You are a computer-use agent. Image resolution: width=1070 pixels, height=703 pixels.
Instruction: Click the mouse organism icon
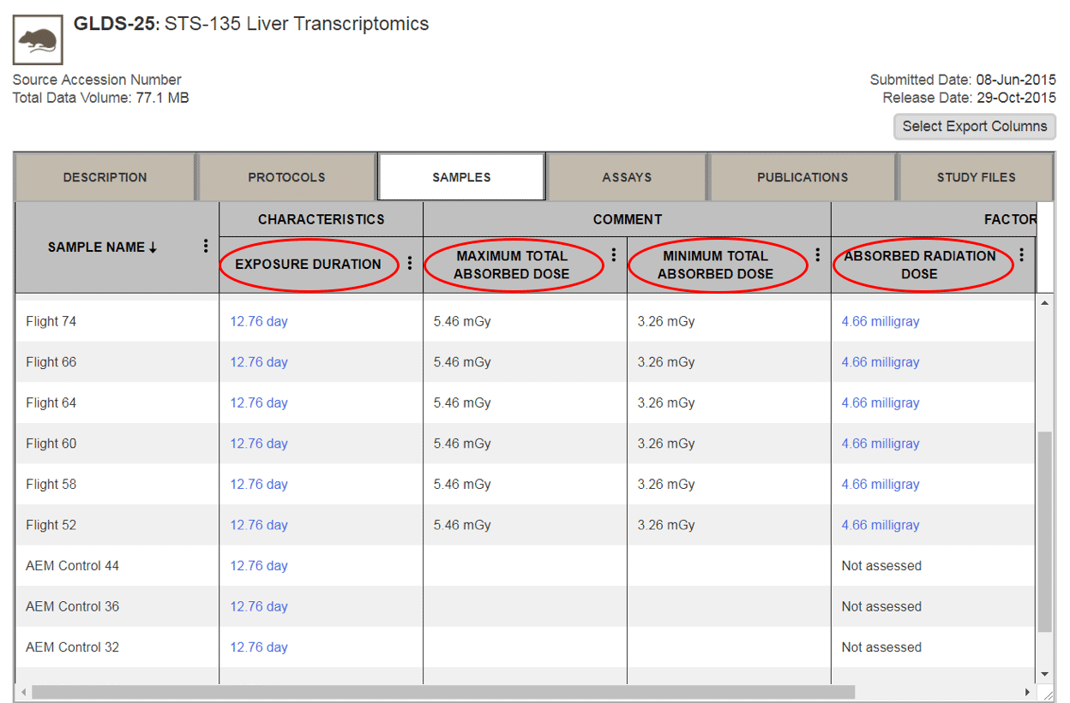pos(36,39)
